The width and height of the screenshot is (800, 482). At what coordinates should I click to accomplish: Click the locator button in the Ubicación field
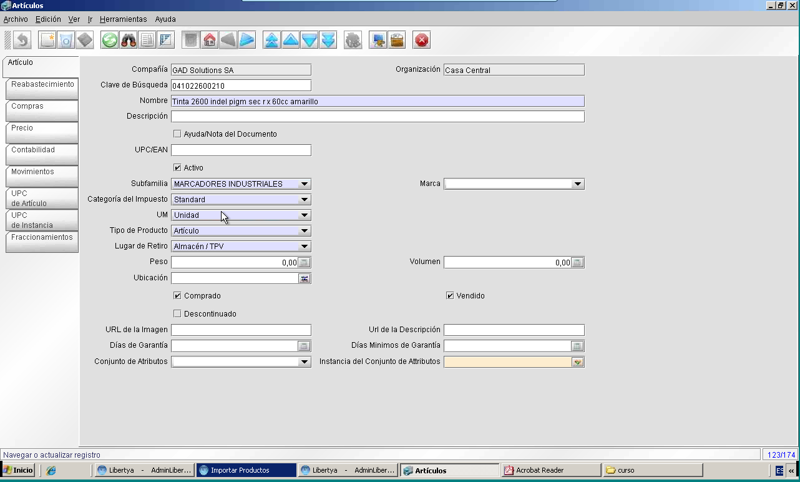[305, 278]
